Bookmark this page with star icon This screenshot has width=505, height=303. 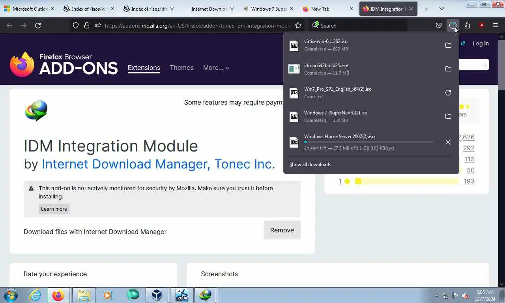tap(298, 25)
